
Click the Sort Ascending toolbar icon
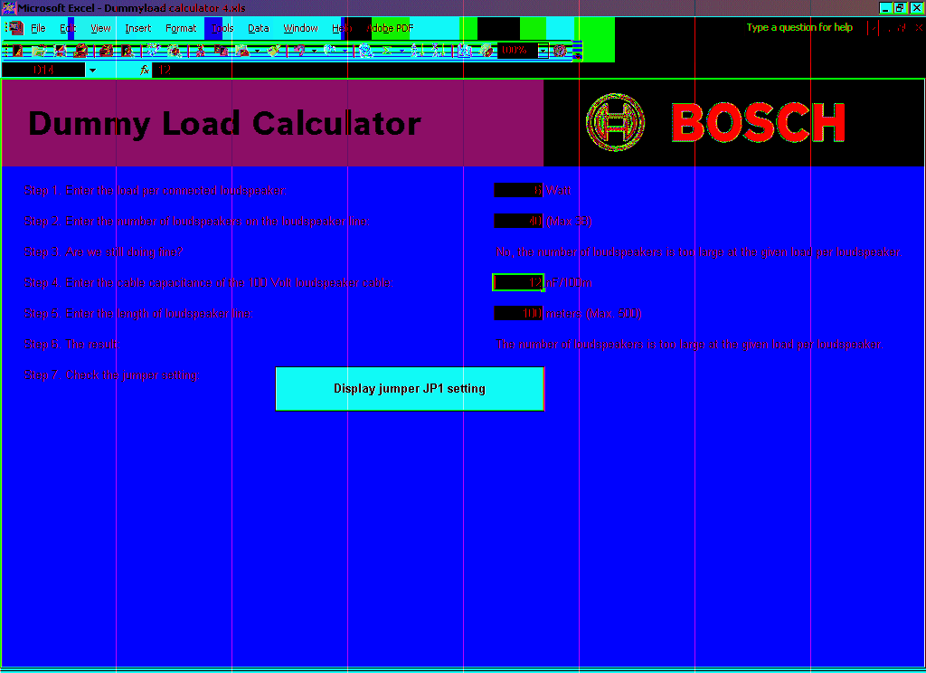pos(416,51)
